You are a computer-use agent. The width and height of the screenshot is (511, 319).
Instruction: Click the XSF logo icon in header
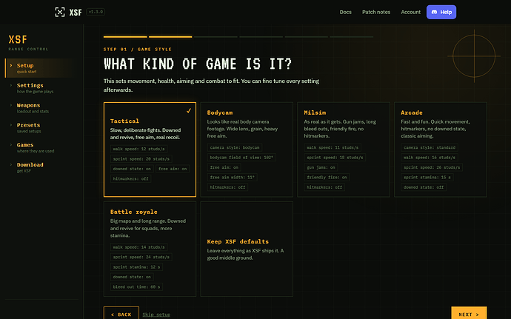pyautogui.click(x=60, y=12)
